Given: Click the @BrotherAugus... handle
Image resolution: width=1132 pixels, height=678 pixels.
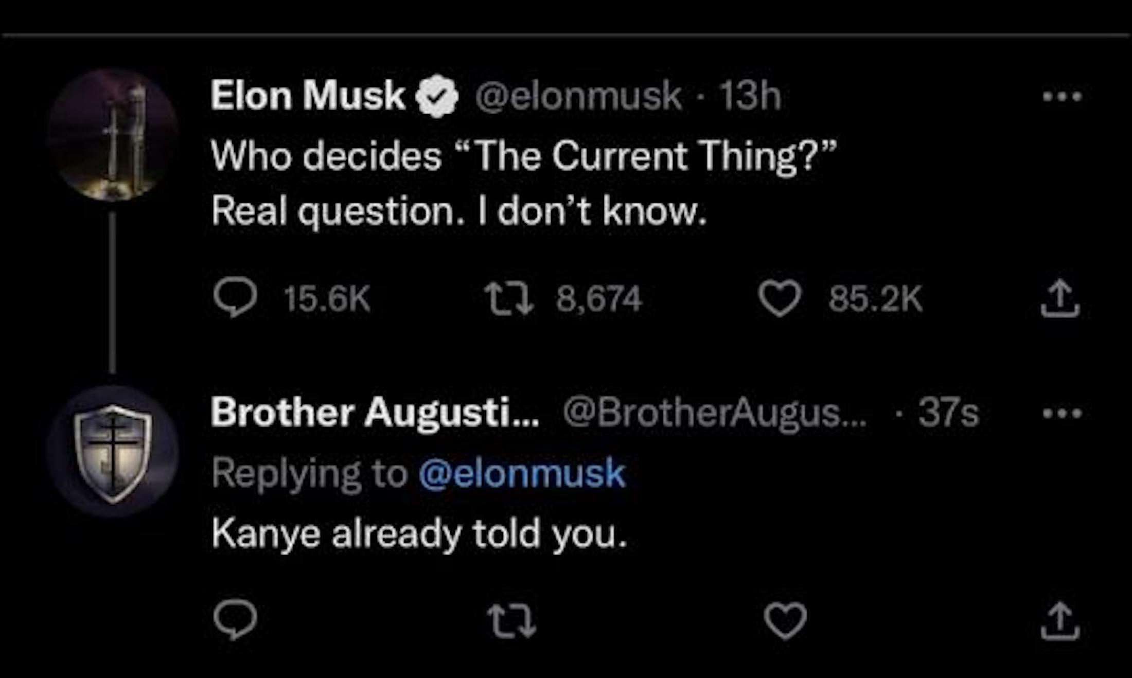Looking at the screenshot, I should pyautogui.click(x=714, y=413).
